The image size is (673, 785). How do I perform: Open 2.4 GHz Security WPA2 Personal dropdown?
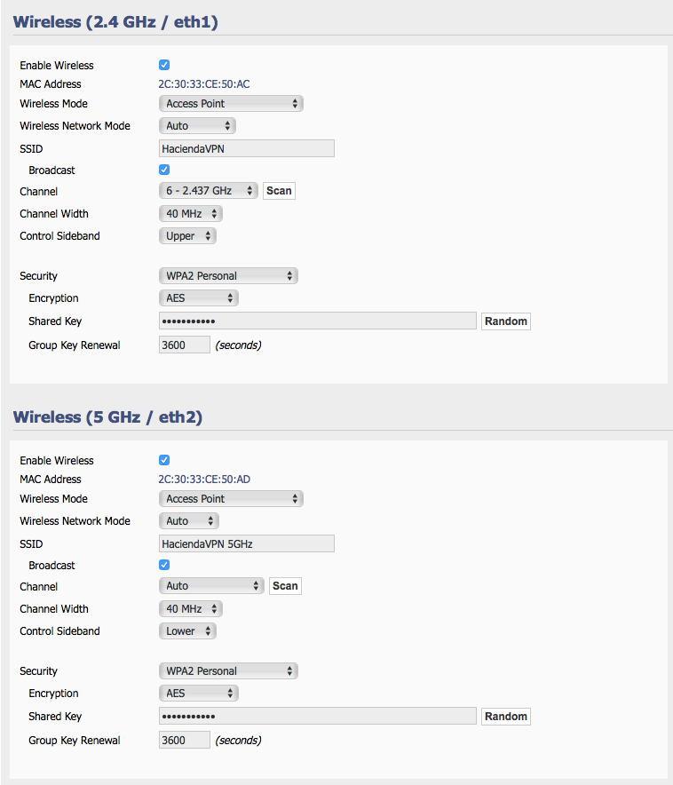(x=228, y=276)
